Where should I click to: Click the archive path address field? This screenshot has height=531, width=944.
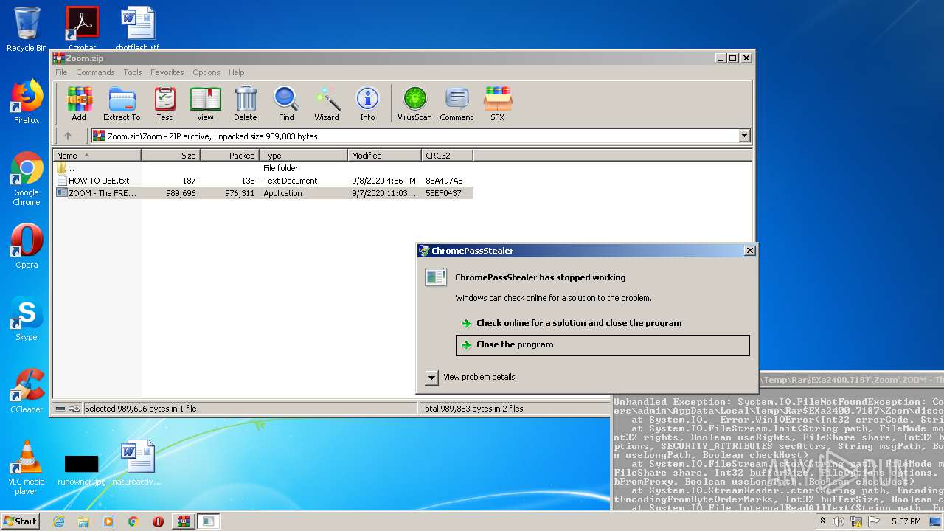pos(414,136)
